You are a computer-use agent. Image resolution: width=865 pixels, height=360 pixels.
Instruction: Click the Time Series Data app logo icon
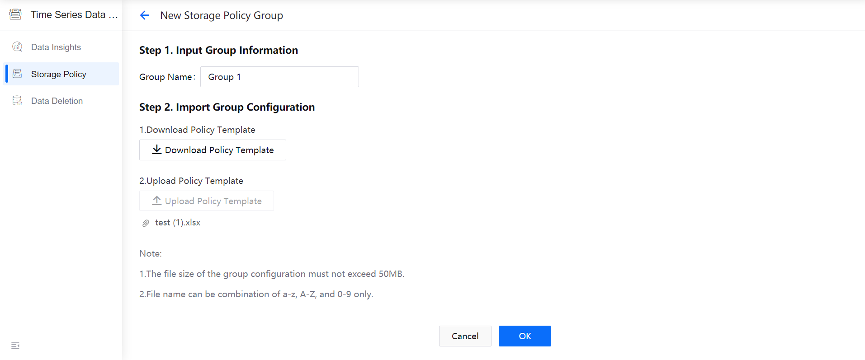click(x=15, y=14)
